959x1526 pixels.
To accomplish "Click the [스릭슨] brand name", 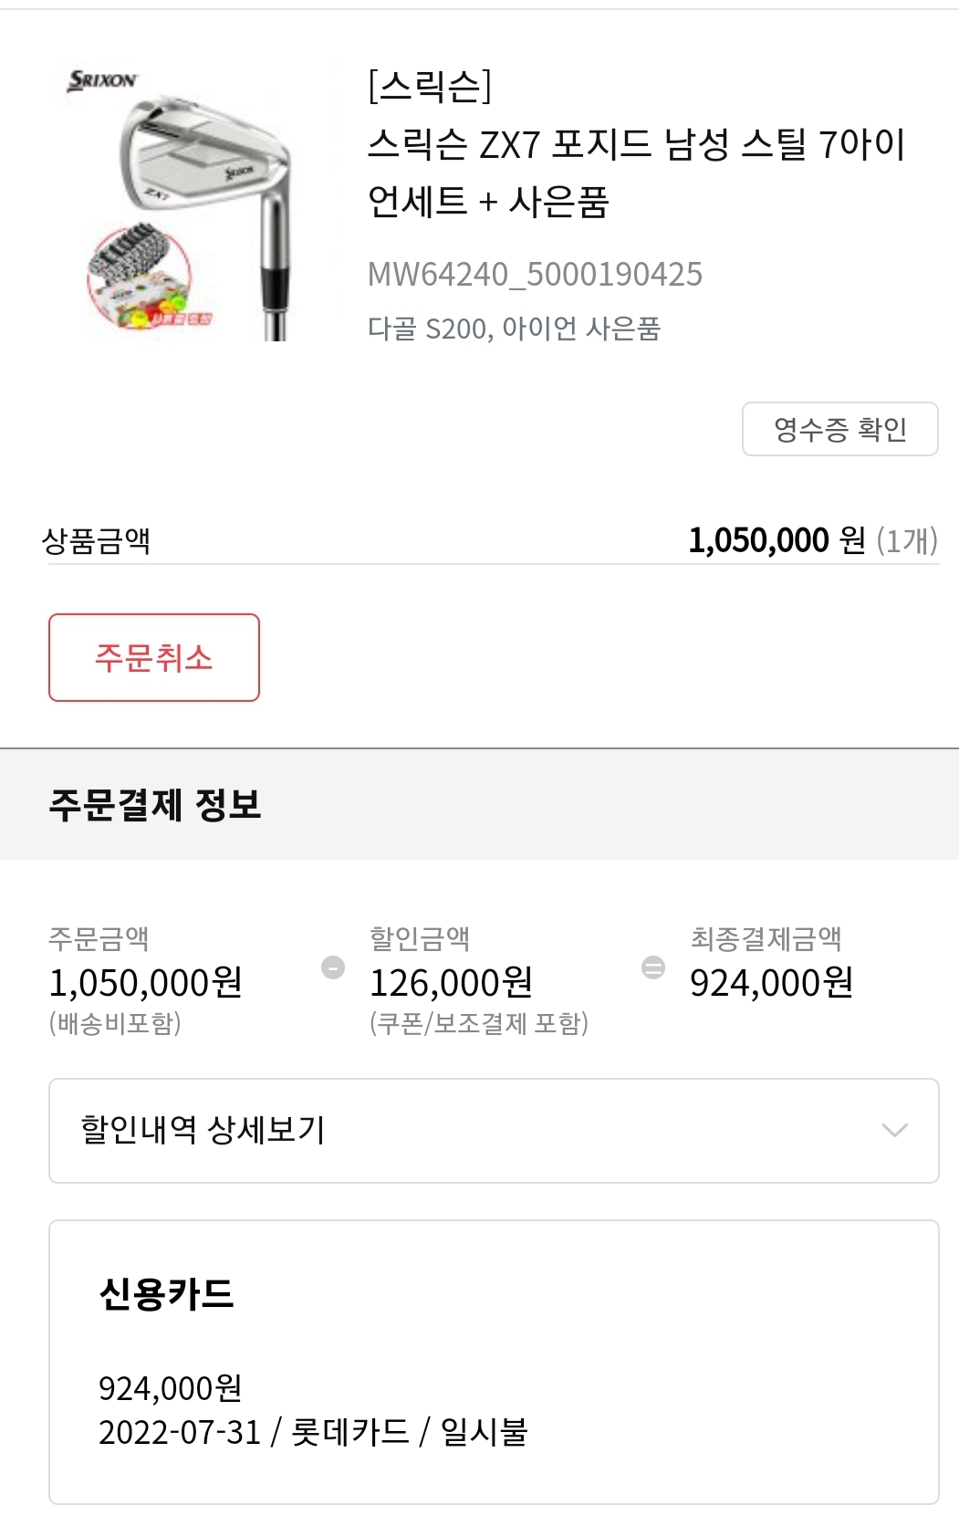I will tap(430, 86).
